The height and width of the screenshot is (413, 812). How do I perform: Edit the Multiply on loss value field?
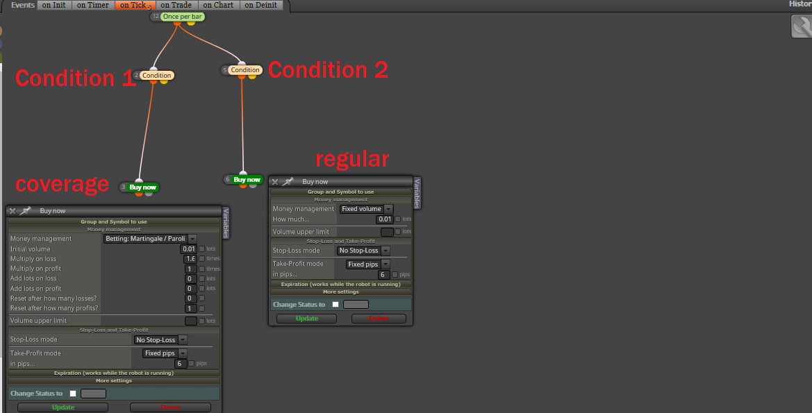click(190, 259)
